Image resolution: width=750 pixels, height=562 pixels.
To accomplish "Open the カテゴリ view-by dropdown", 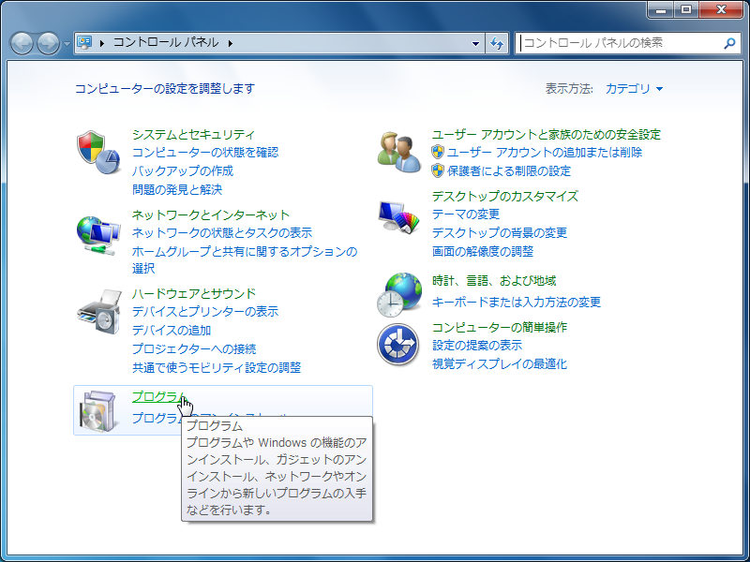I will coord(635,89).
